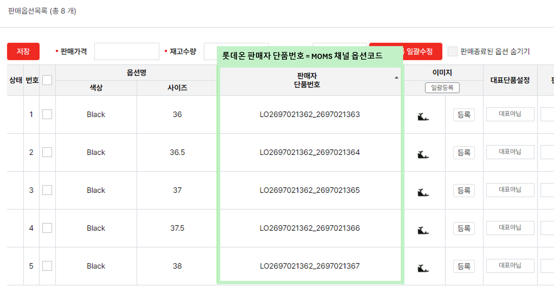Click the 일괄등록 button under 이미지
Viewport: 554px width, 287px height.
[x=442, y=88]
